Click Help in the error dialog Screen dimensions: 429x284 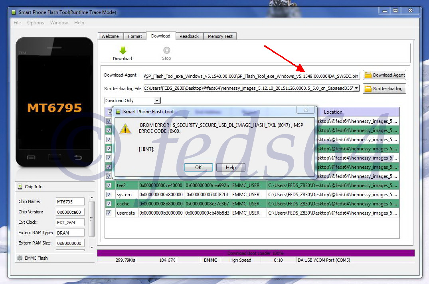pos(231,167)
